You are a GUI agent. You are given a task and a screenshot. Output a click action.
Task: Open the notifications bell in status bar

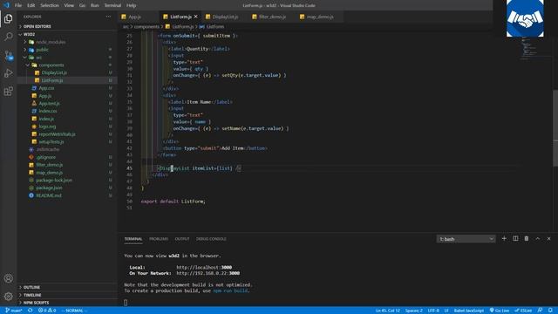[x=550, y=311]
